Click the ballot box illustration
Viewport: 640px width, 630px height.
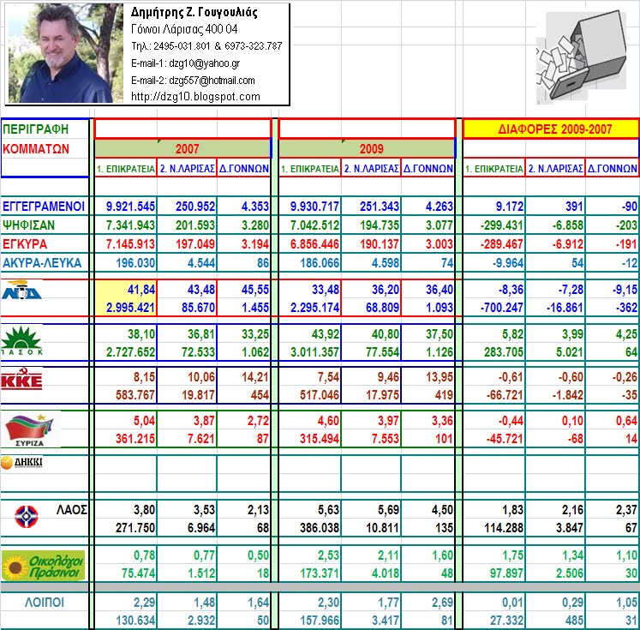(x=581, y=57)
